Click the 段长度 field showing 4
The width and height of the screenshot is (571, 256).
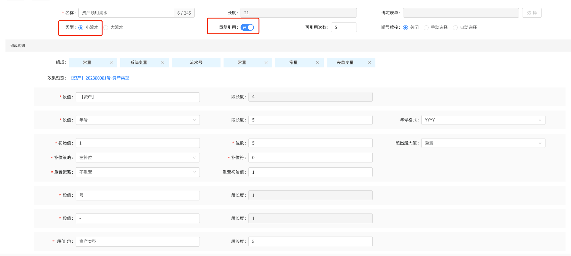click(x=310, y=97)
